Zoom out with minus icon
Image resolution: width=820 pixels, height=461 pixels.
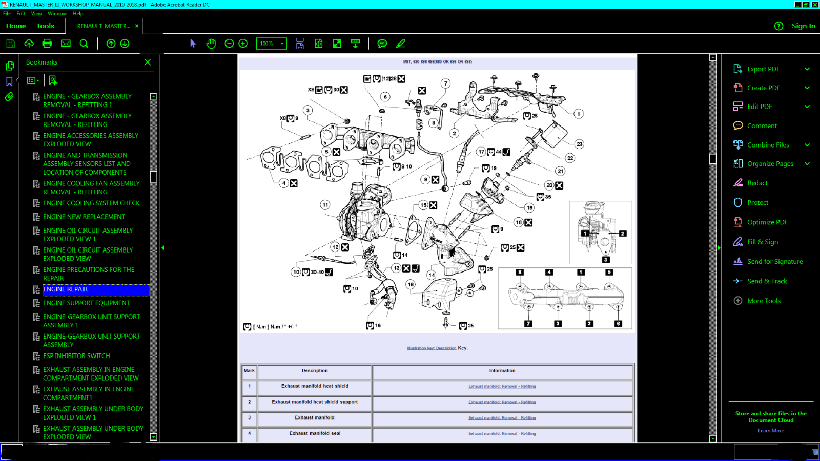(x=229, y=44)
